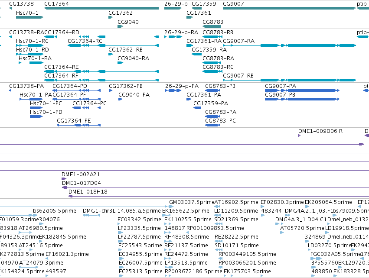Click the Hsc70-1-RD transcript label
This screenshot has width=369, height=278.
pyautogui.click(x=33, y=50)
